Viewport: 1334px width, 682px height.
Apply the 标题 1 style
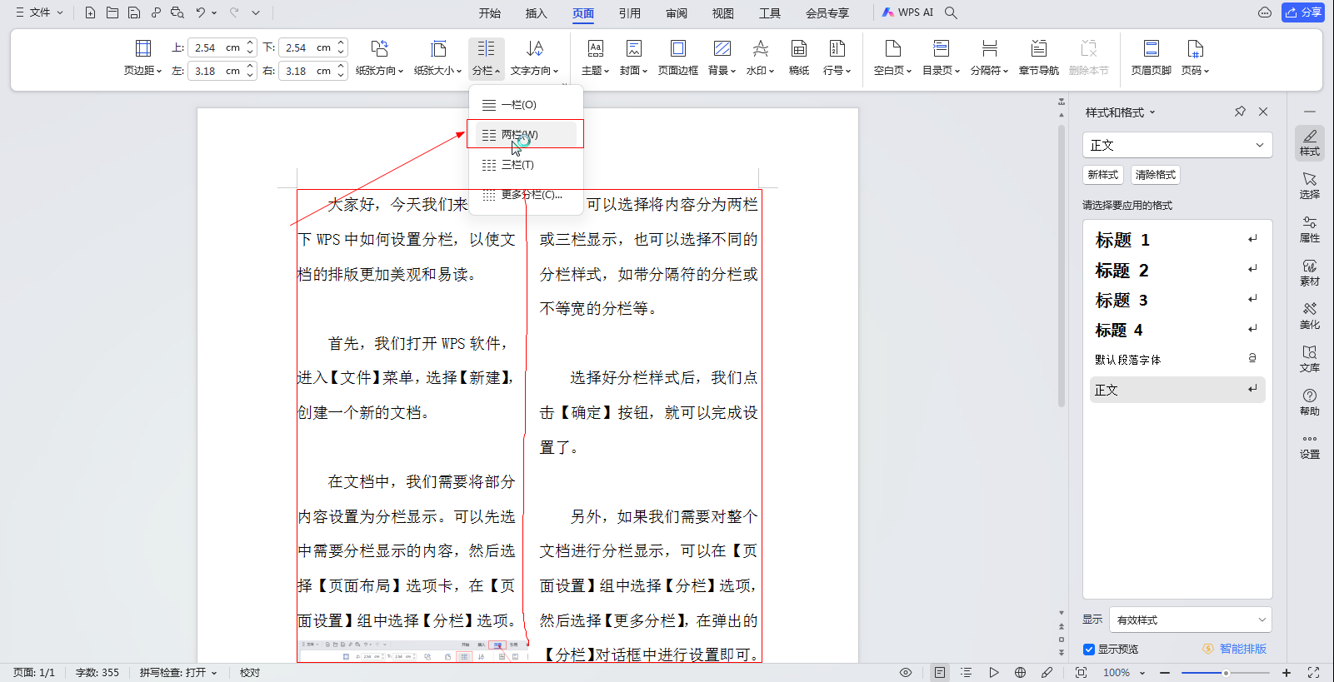click(1177, 240)
